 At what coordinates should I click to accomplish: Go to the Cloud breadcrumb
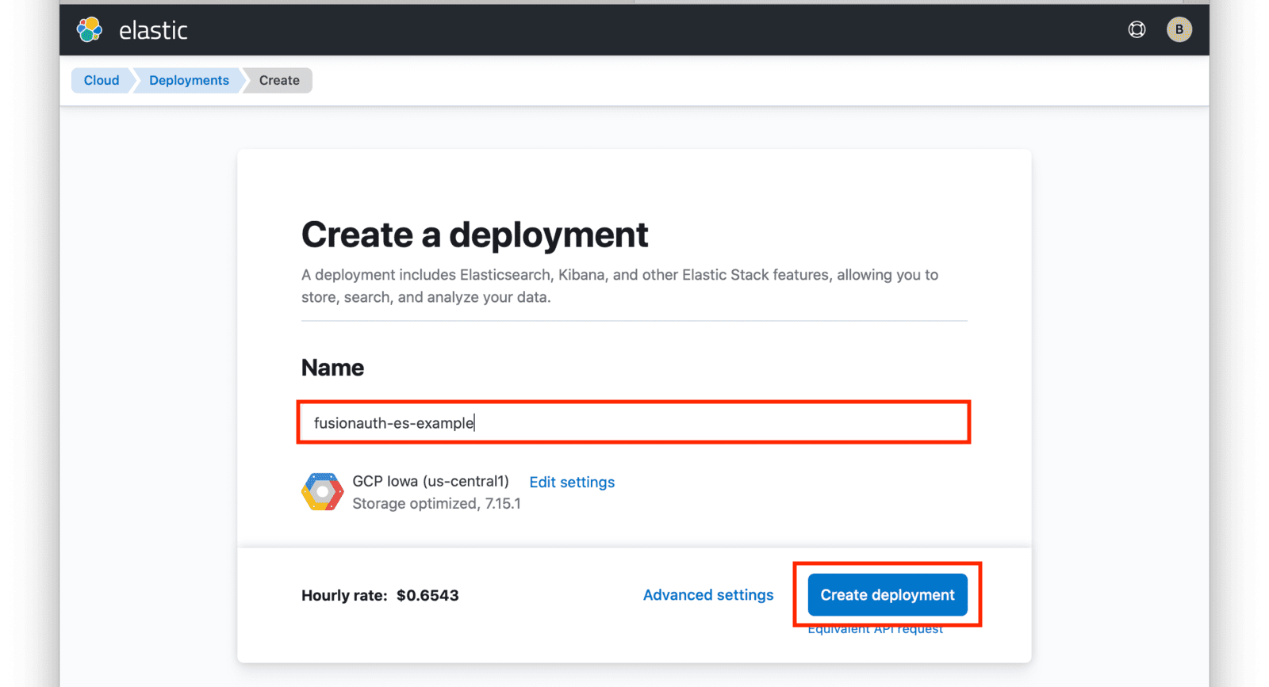pyautogui.click(x=102, y=80)
